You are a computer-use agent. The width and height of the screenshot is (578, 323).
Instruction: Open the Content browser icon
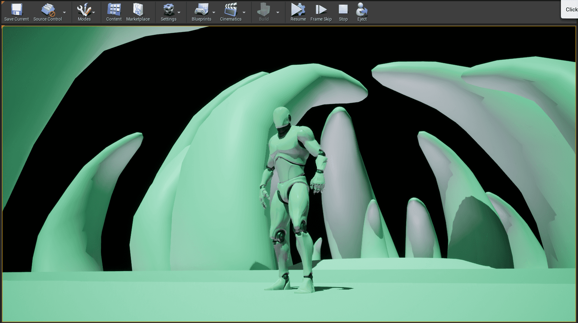[x=114, y=10]
